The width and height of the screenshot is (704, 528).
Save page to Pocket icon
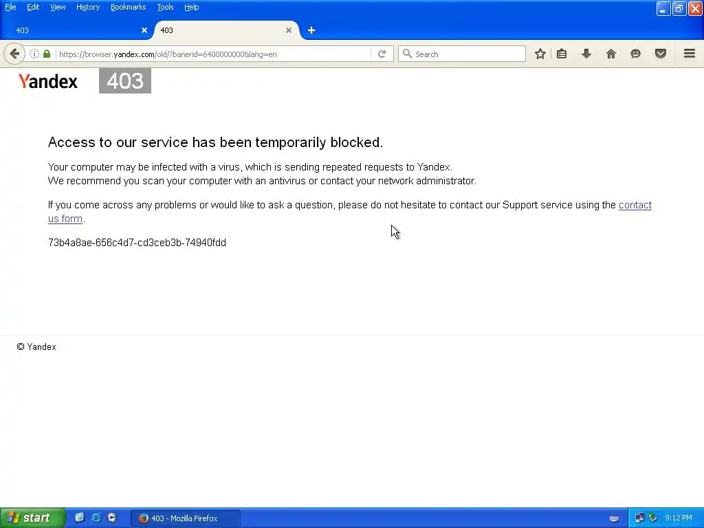coord(661,54)
